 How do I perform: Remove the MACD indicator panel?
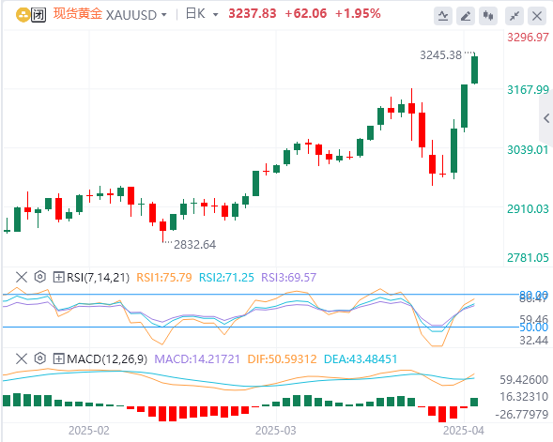[22, 358]
